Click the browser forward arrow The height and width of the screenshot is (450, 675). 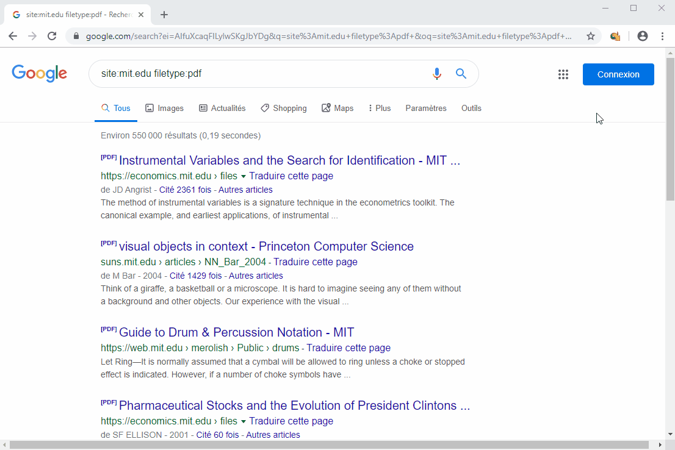(x=32, y=36)
